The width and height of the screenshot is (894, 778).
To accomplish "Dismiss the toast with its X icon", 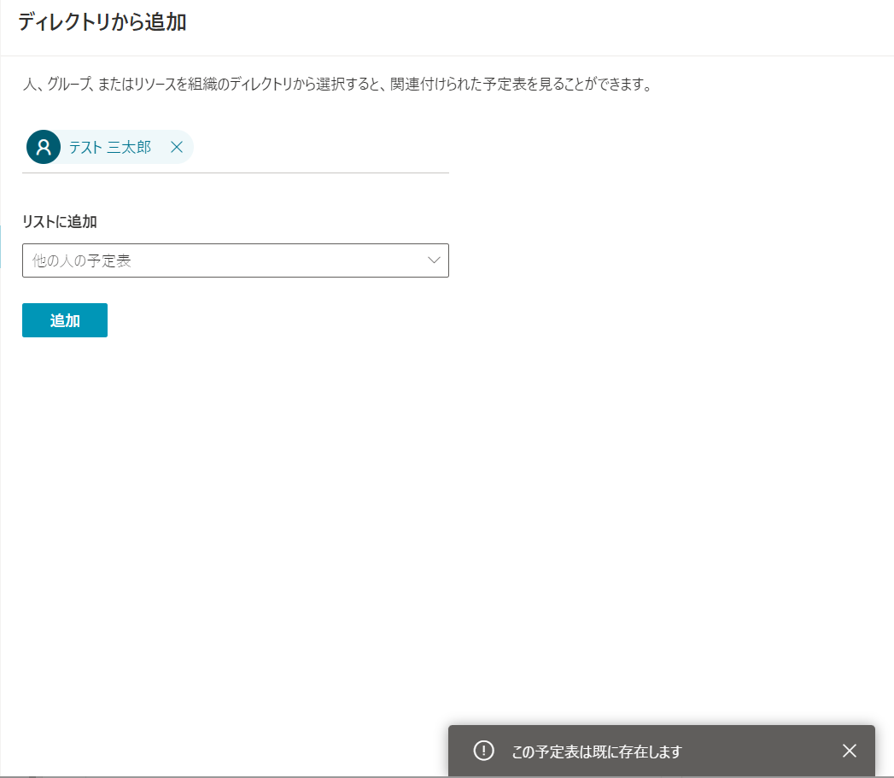I will (849, 751).
